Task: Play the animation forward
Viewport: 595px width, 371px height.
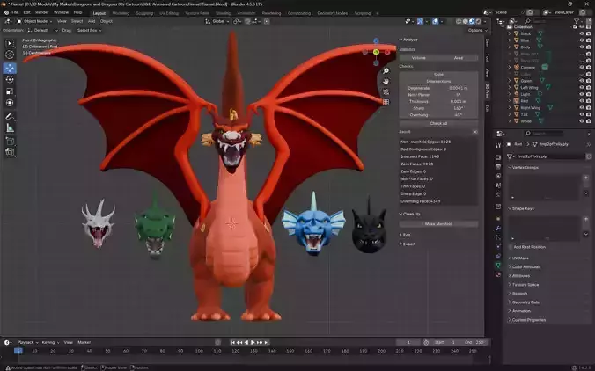Action: tap(253, 342)
